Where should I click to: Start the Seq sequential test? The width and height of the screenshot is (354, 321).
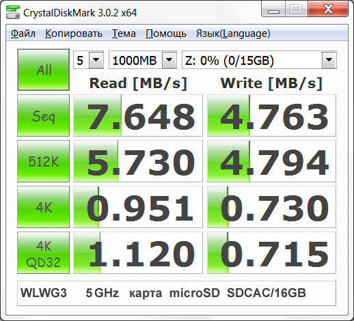(x=43, y=115)
